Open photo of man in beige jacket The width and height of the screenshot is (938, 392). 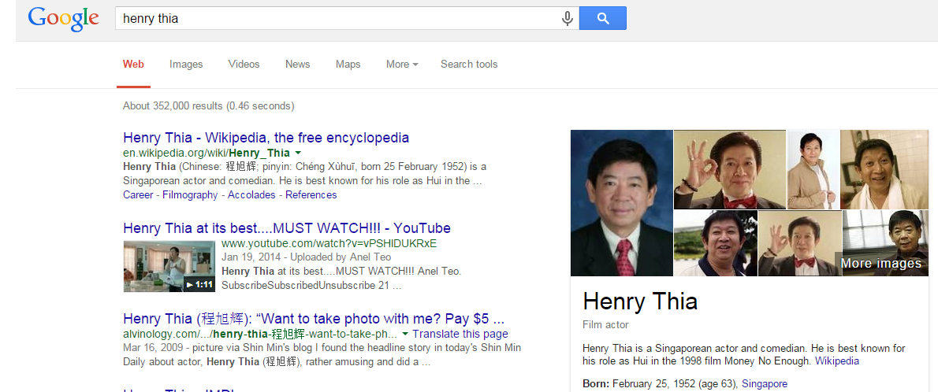(x=813, y=169)
